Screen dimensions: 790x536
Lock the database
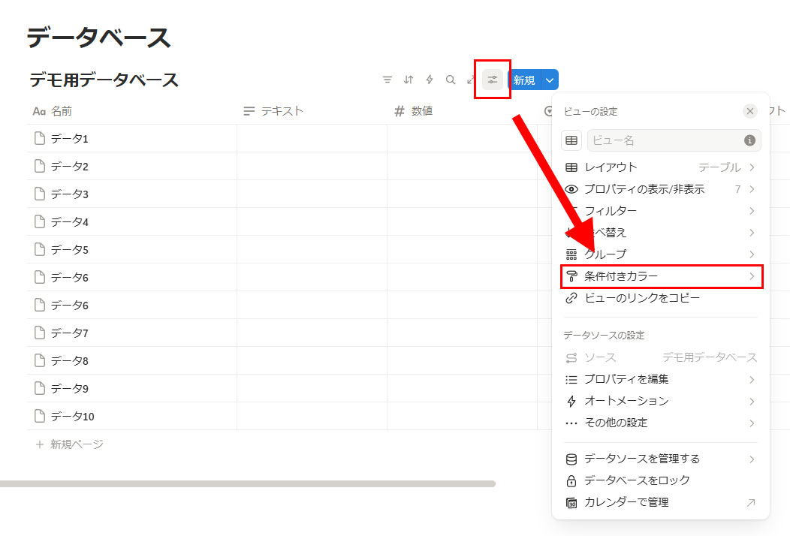click(637, 480)
